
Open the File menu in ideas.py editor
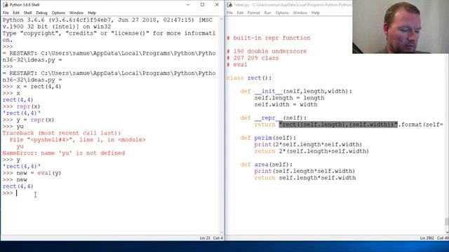[x=229, y=13]
